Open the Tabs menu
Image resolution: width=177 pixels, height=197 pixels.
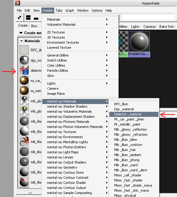tap(59, 10)
